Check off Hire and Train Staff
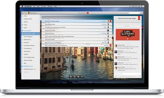 coord(43,39)
